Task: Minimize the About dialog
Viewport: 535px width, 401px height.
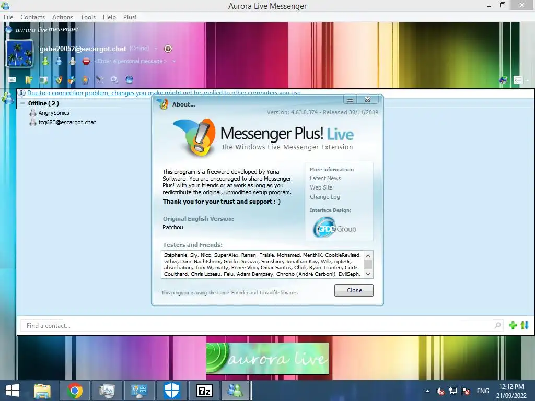Action: [x=350, y=99]
